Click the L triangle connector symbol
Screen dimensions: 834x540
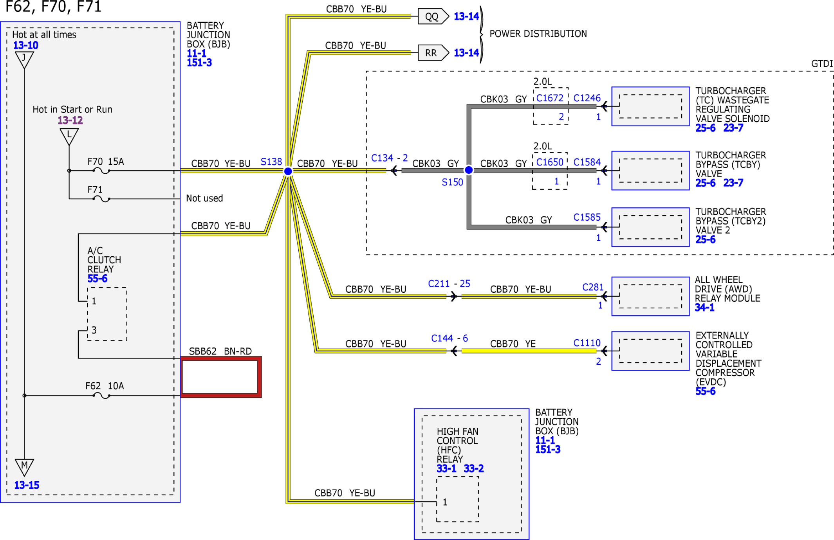[69, 137]
